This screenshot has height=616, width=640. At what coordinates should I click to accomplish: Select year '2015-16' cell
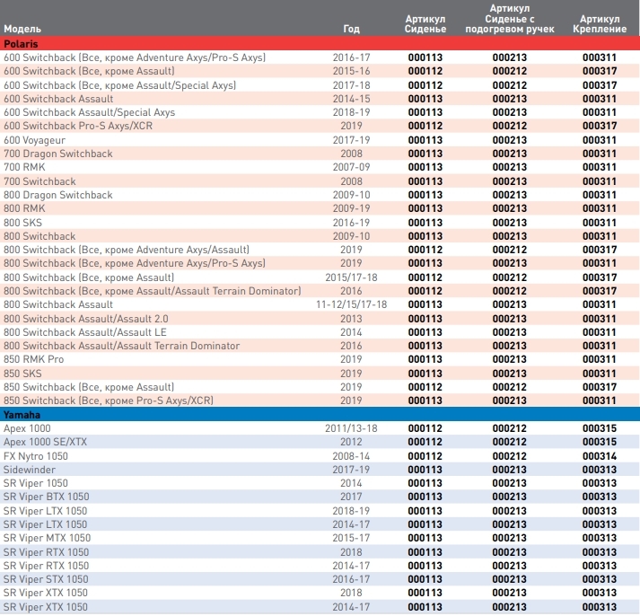tap(351, 71)
